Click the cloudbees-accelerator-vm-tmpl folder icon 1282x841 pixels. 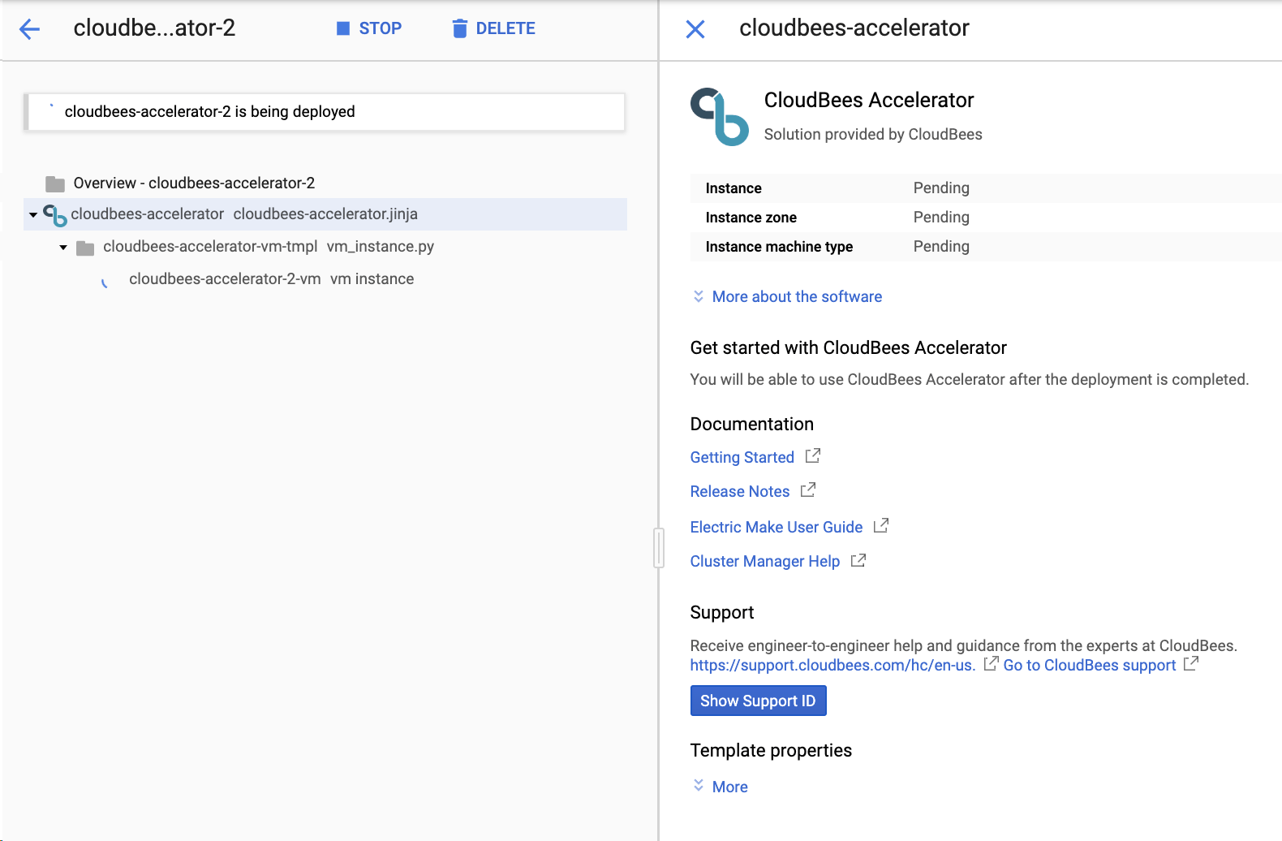[x=85, y=248]
